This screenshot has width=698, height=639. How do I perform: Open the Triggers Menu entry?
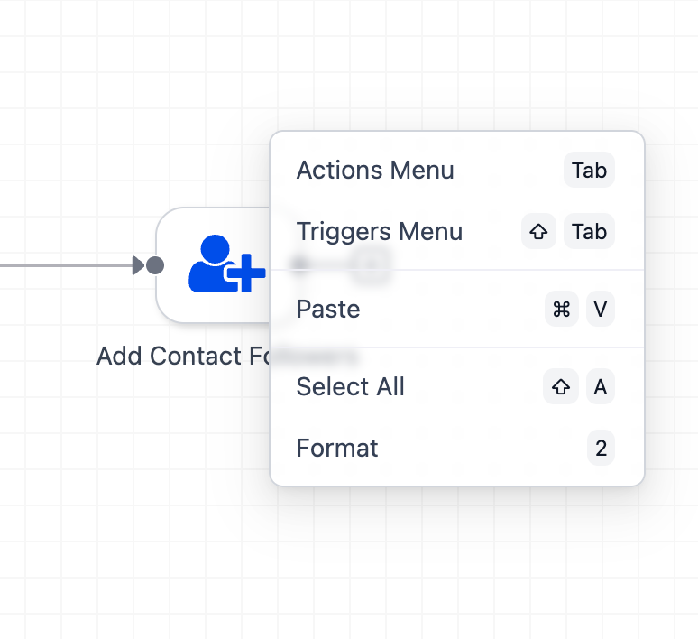(x=379, y=232)
